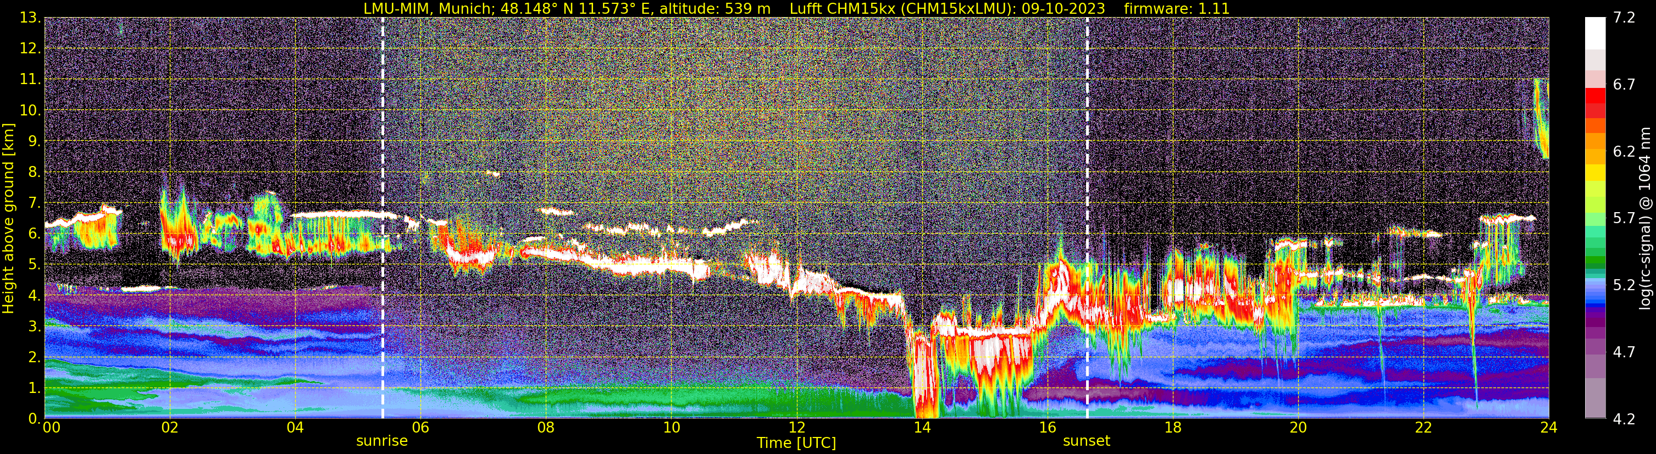Click the x-axis tick label '06'
This screenshot has height=454, width=1656.
pyautogui.click(x=420, y=428)
